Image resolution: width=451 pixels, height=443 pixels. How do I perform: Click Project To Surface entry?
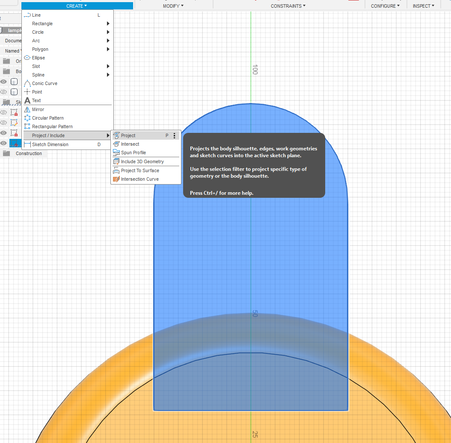140,170
